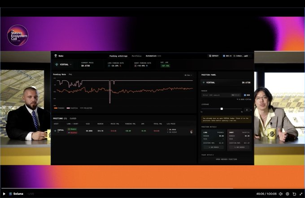The height and width of the screenshot is (198, 305).
Task: Switch to the Funding arbitrage tab
Action: click(118, 56)
